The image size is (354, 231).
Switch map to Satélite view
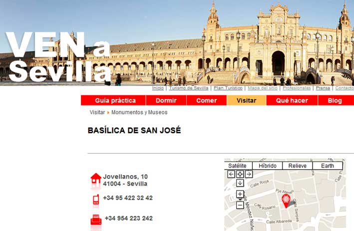pos(238,165)
